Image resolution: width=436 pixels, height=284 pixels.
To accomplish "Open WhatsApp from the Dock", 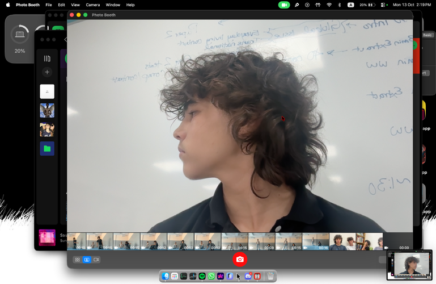I will (211, 276).
